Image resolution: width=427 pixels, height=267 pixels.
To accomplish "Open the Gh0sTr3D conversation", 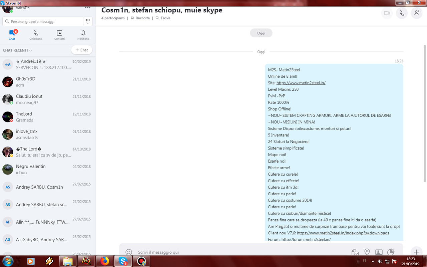I will [x=48, y=82].
